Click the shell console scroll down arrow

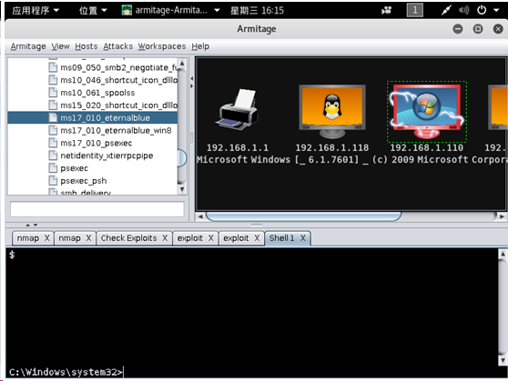coord(503,360)
